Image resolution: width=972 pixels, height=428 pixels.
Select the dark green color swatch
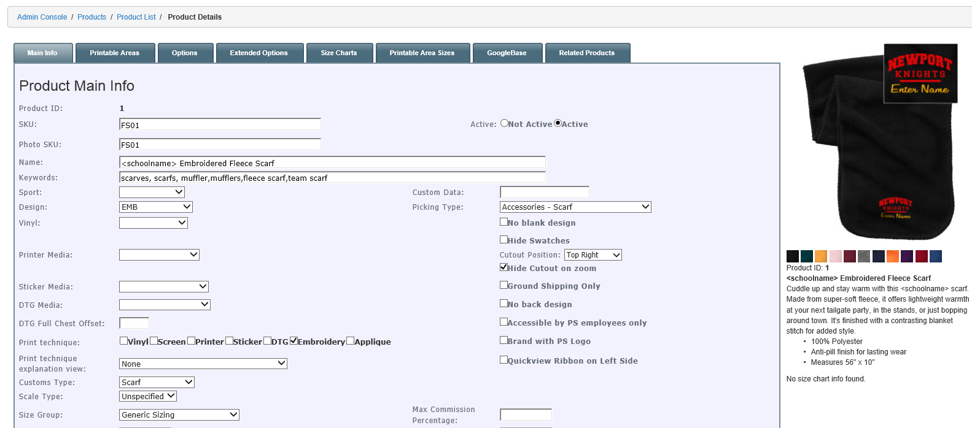tap(806, 256)
